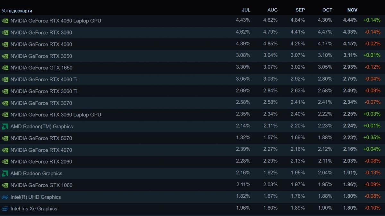Click the Intel icon next to UHD Graphics

(5, 197)
